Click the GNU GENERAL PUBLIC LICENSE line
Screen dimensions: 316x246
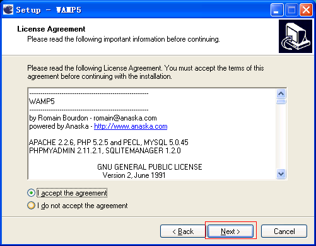pyautogui.click(x=149, y=167)
